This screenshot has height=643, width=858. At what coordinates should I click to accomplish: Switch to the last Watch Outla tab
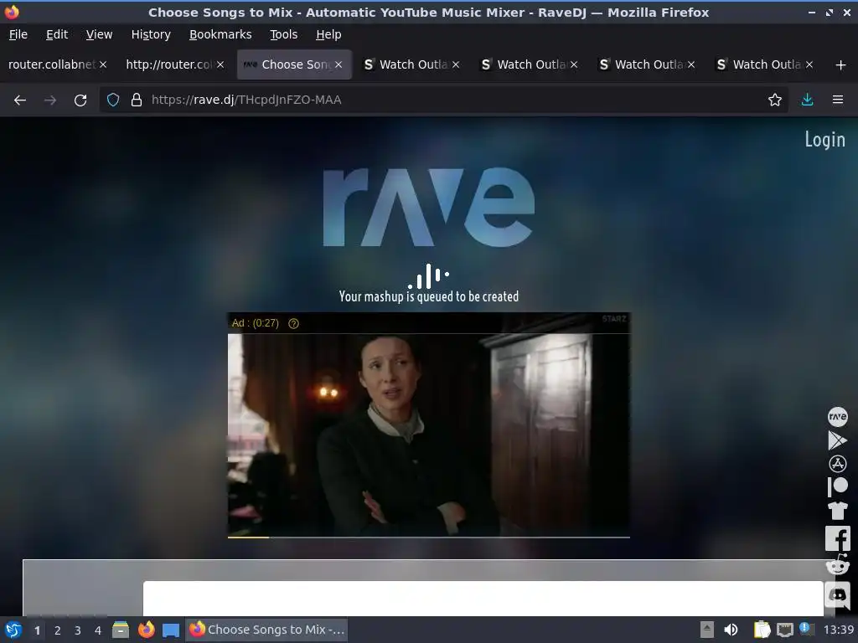[x=766, y=64]
